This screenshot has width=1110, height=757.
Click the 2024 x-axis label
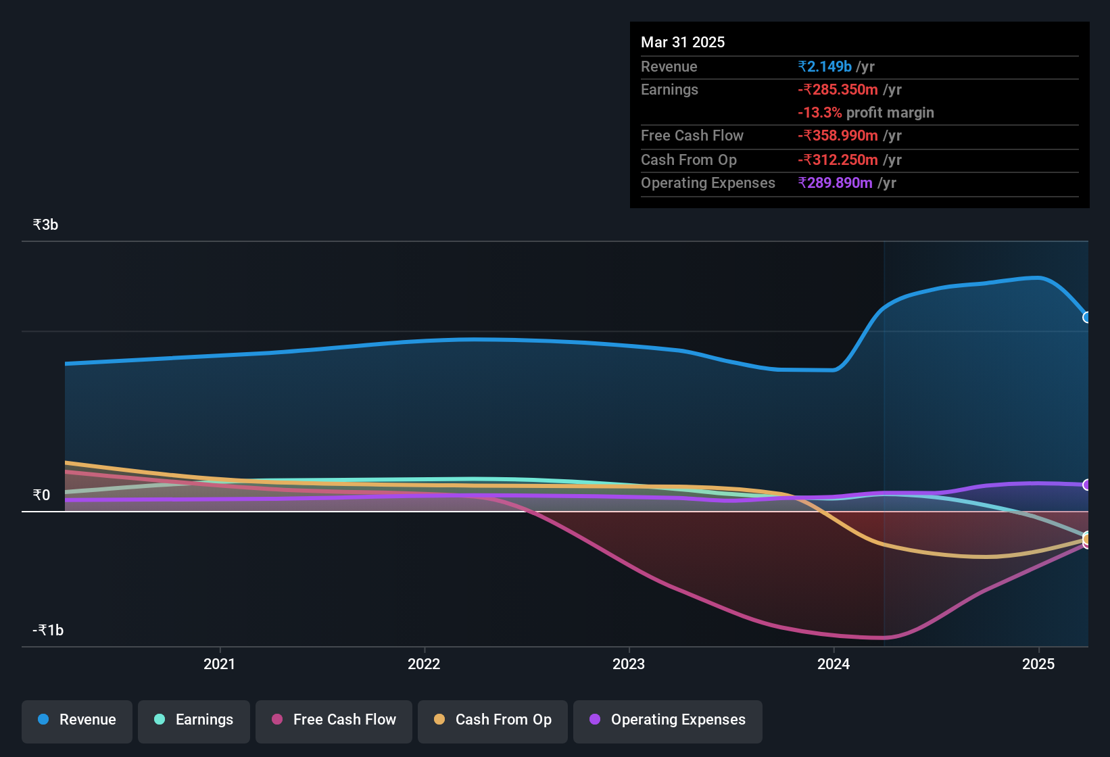point(834,664)
